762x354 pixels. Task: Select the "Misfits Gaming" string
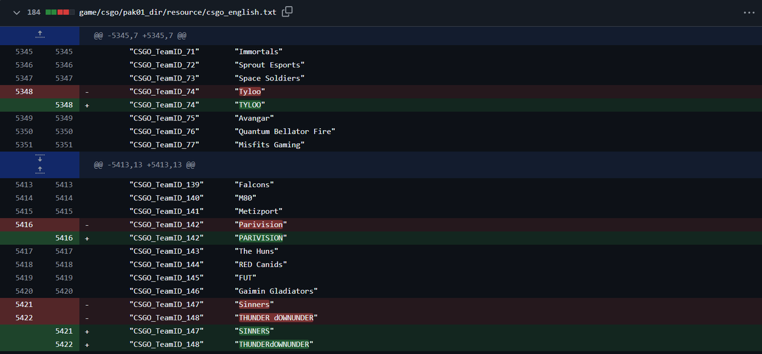[x=269, y=145]
